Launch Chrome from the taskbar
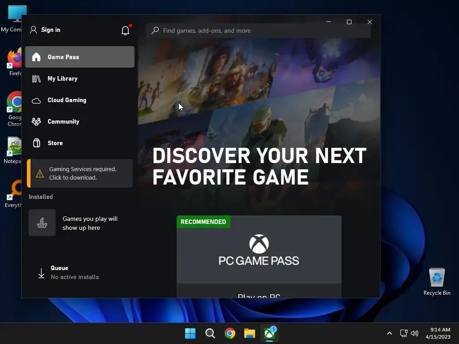459x344 pixels. [x=230, y=333]
